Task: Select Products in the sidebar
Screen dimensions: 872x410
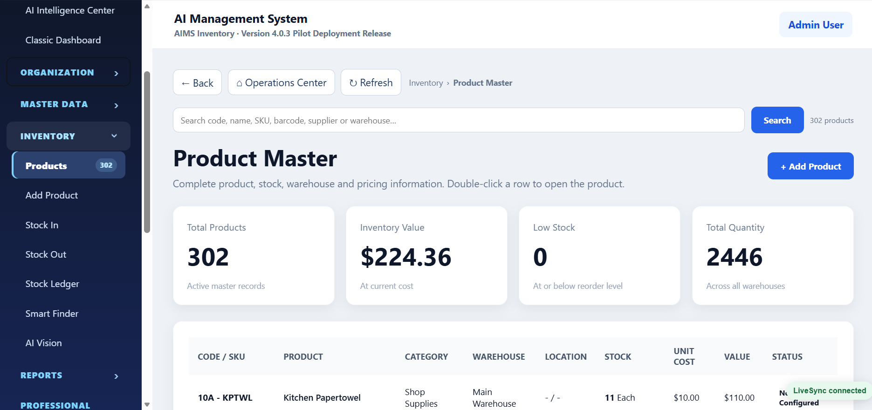Action: [69, 165]
